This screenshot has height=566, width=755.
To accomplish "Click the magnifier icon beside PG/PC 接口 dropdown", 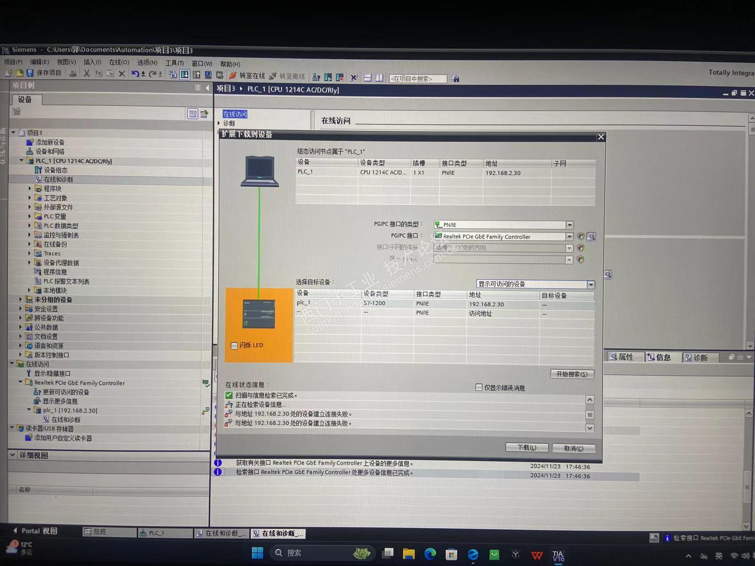I will (x=591, y=236).
